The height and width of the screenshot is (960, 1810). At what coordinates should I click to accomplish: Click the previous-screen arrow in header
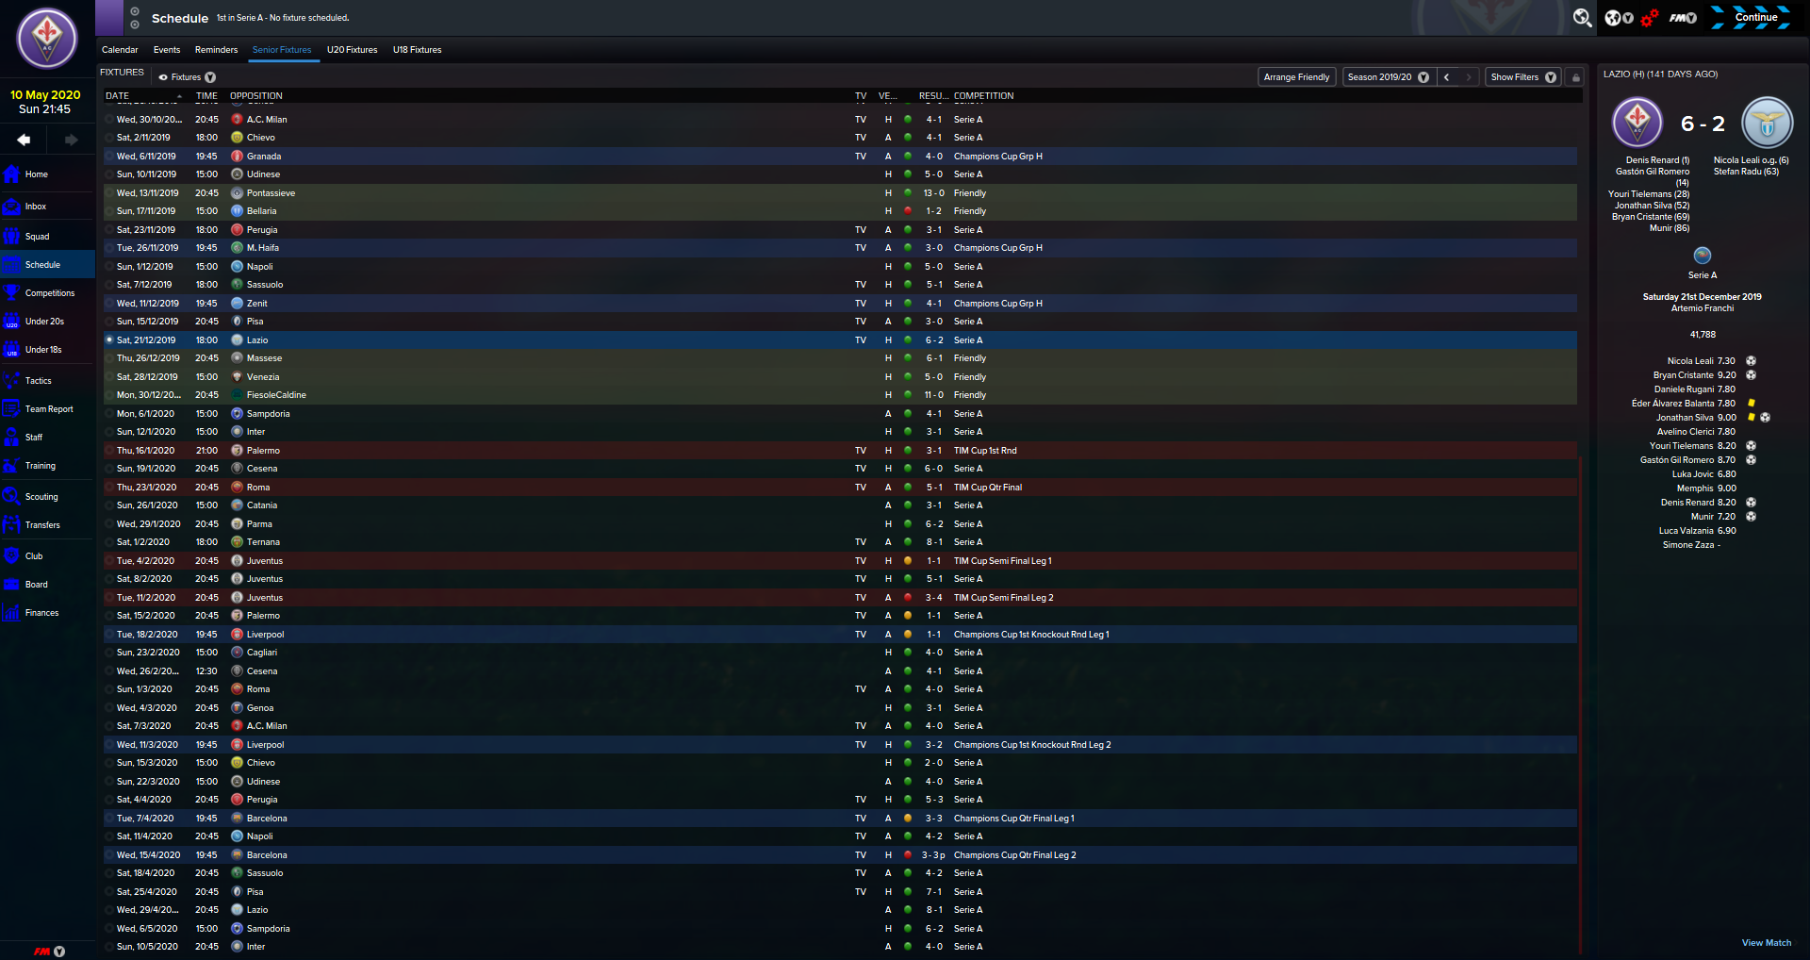click(135, 11)
